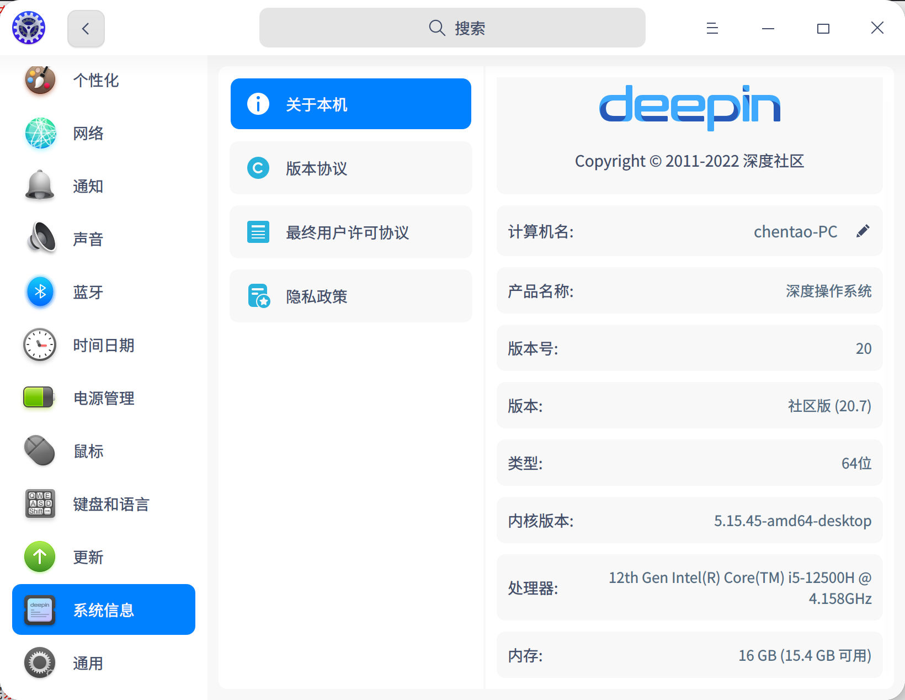This screenshot has width=905, height=700.
Task: Click the 鼠标 (Mouse) settings icon
Action: point(39,451)
